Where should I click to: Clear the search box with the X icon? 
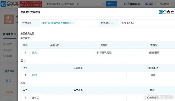coord(103,4)
